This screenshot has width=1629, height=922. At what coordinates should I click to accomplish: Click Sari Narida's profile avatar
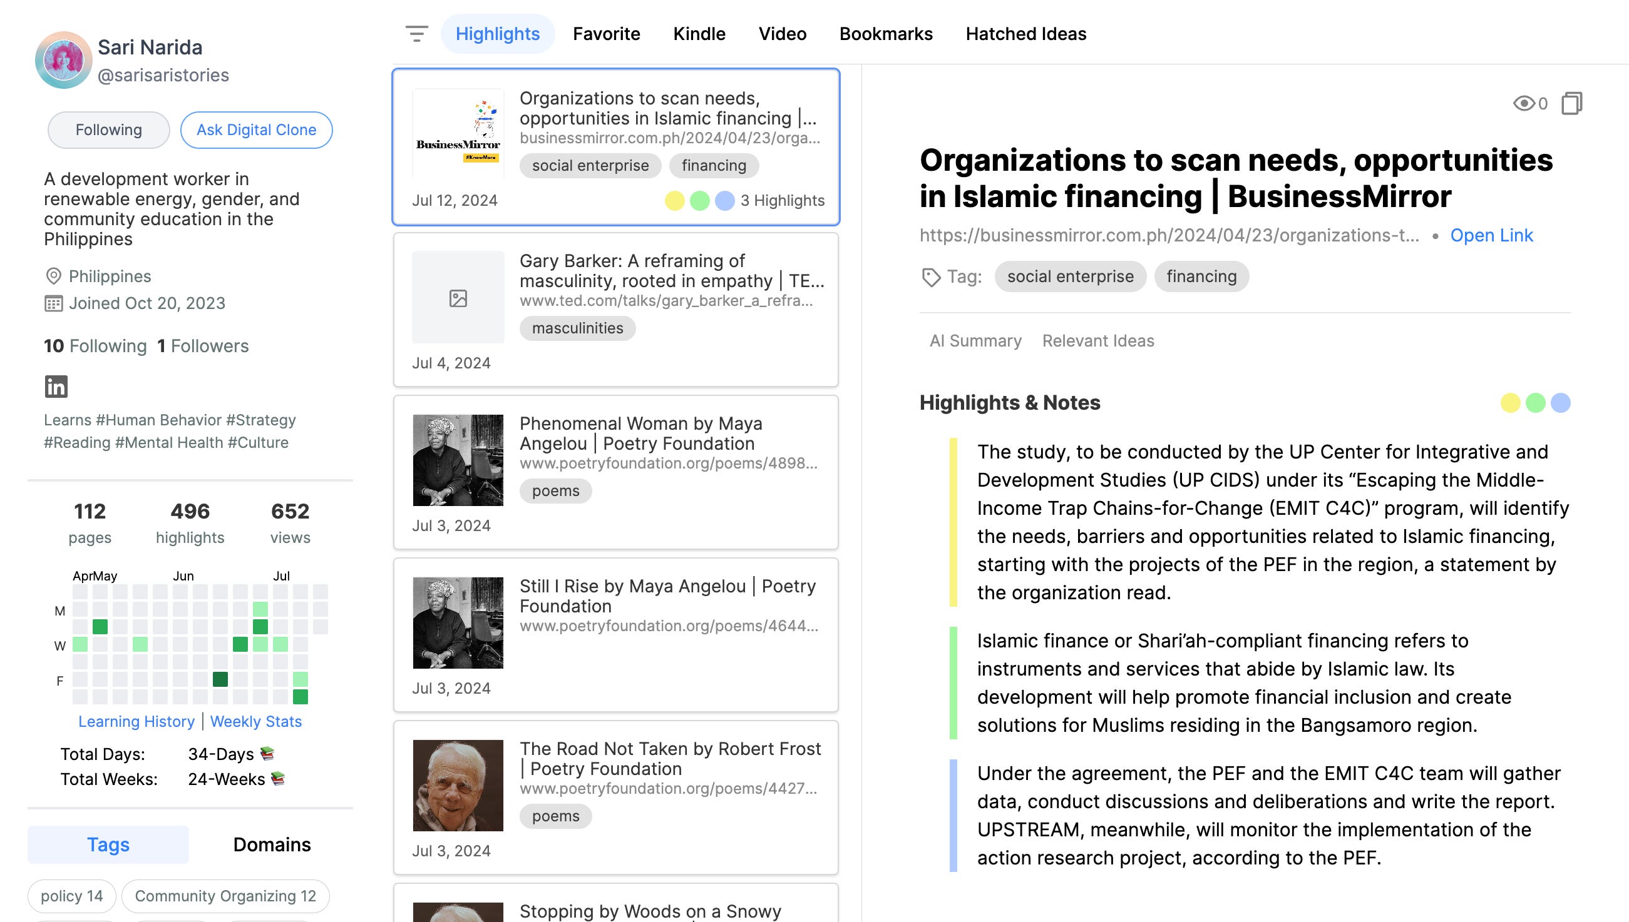coord(63,60)
